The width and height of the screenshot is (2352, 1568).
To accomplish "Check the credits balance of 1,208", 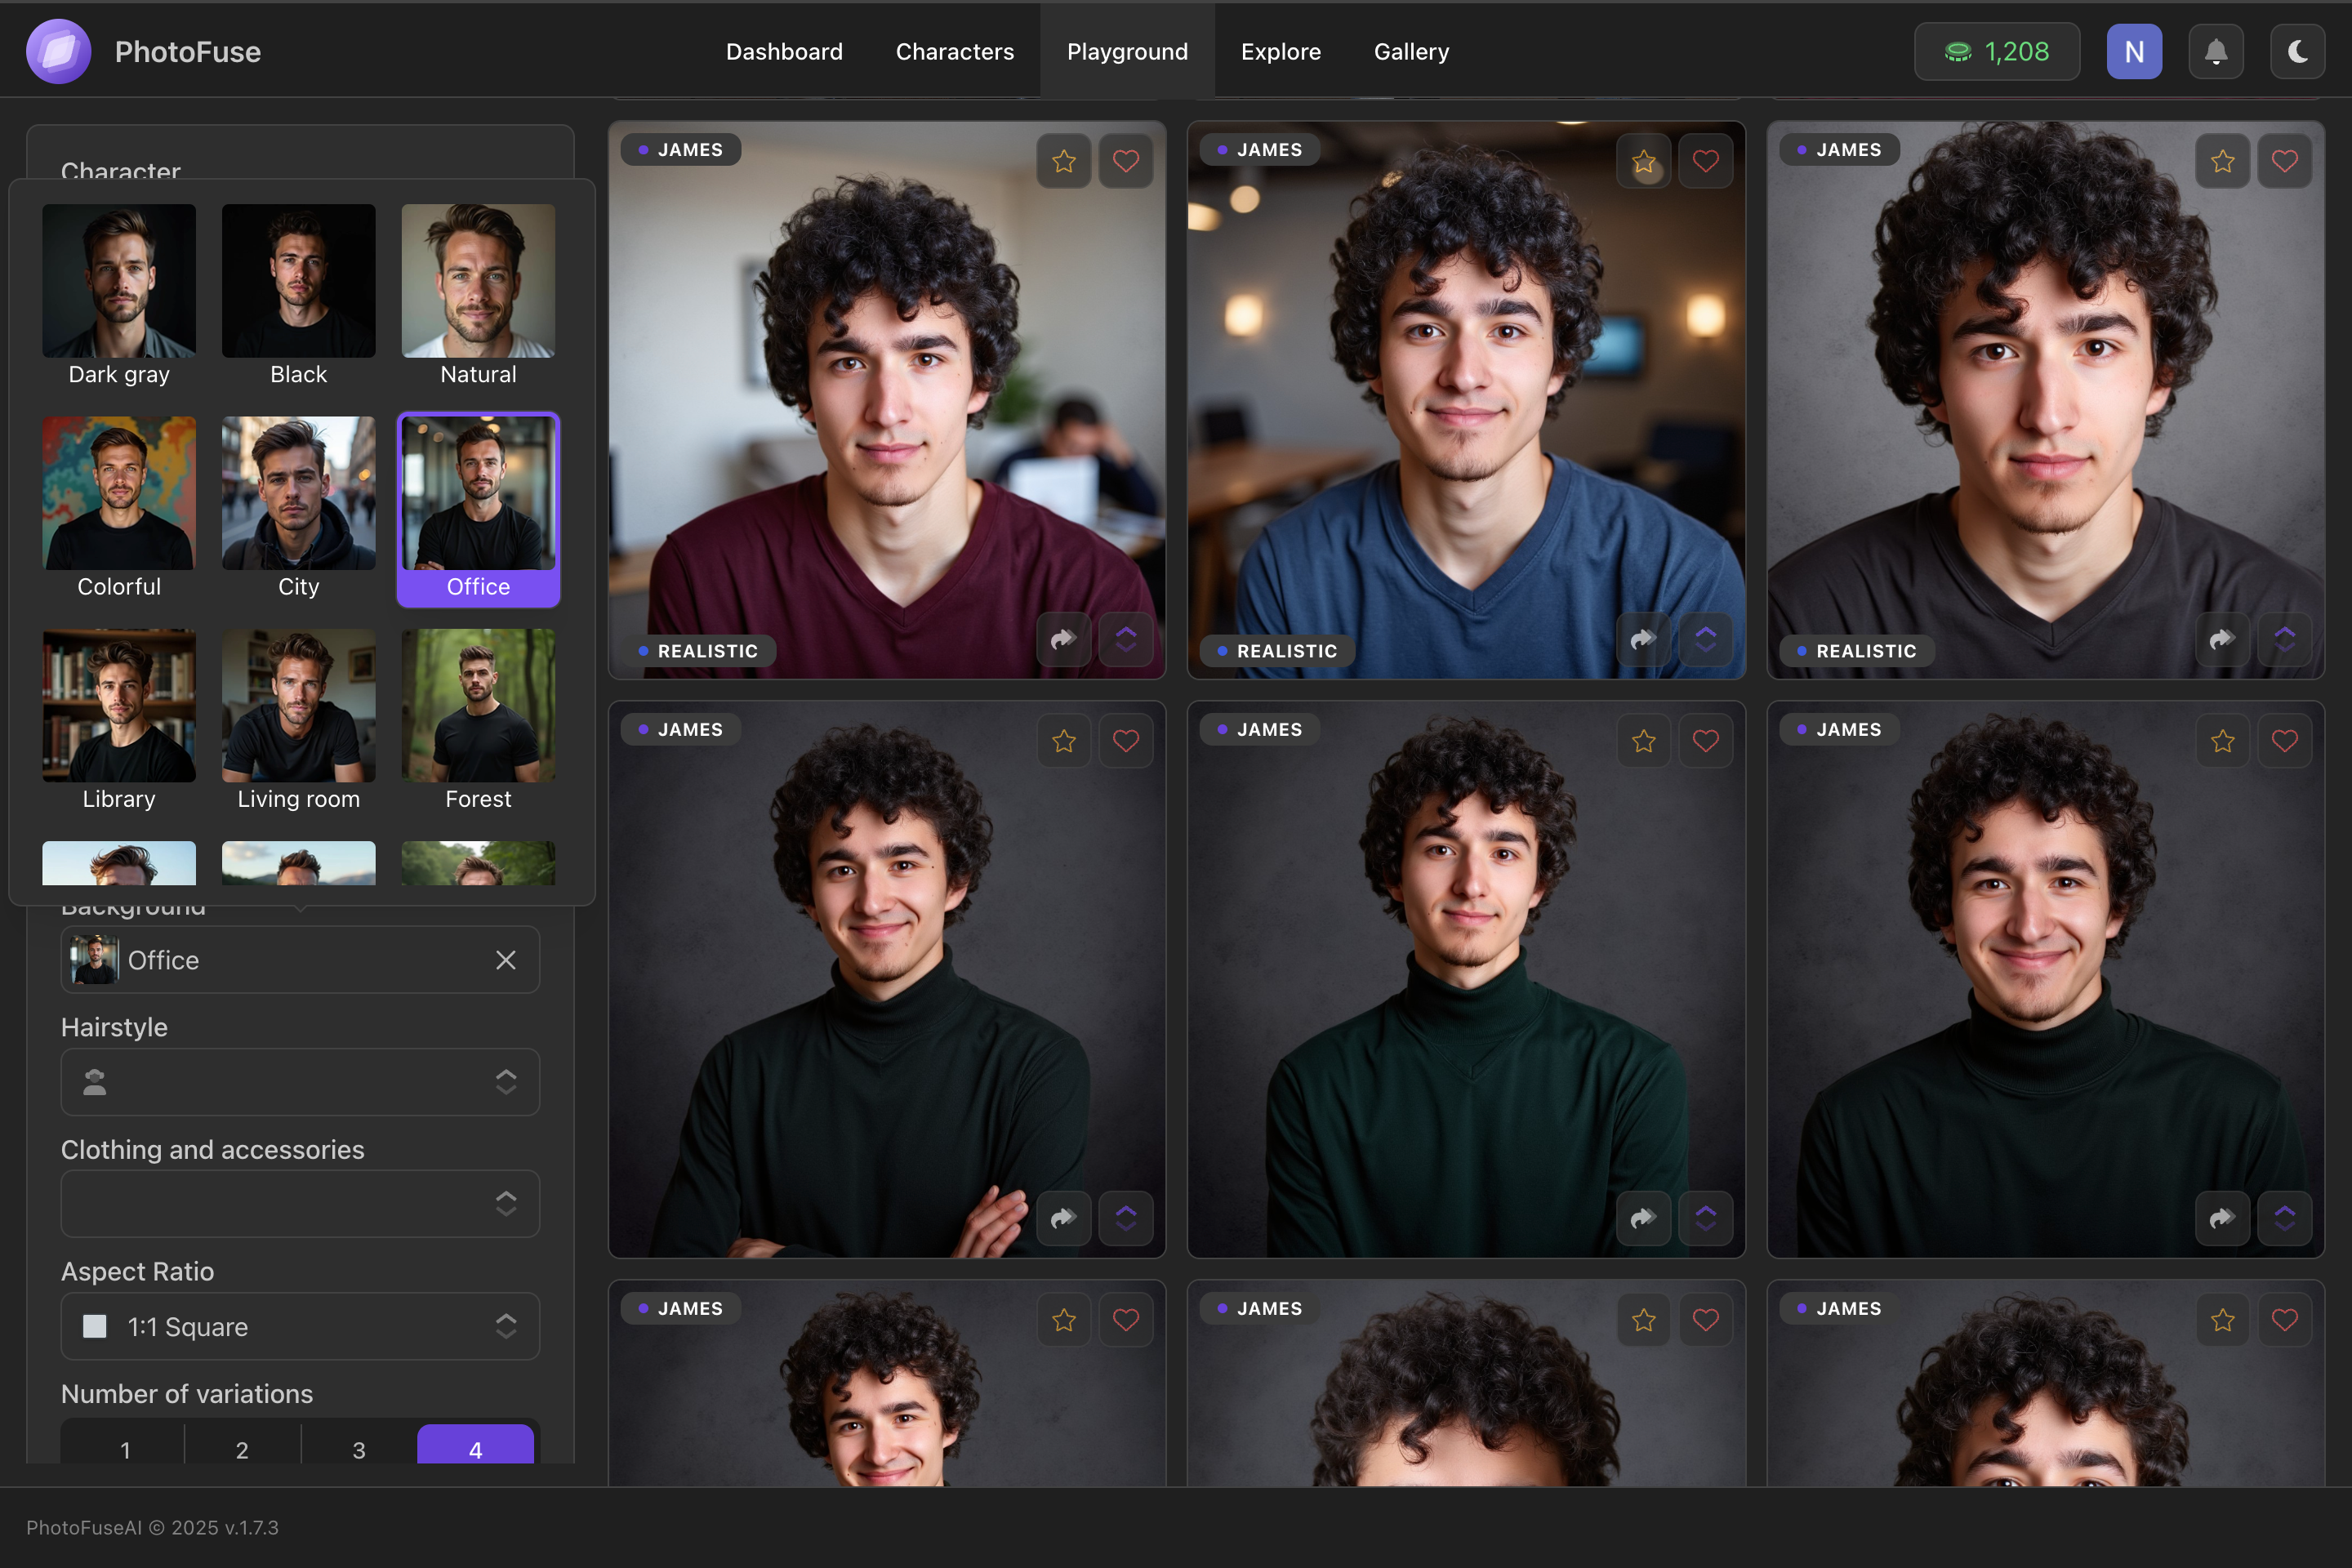I will pos(1996,51).
